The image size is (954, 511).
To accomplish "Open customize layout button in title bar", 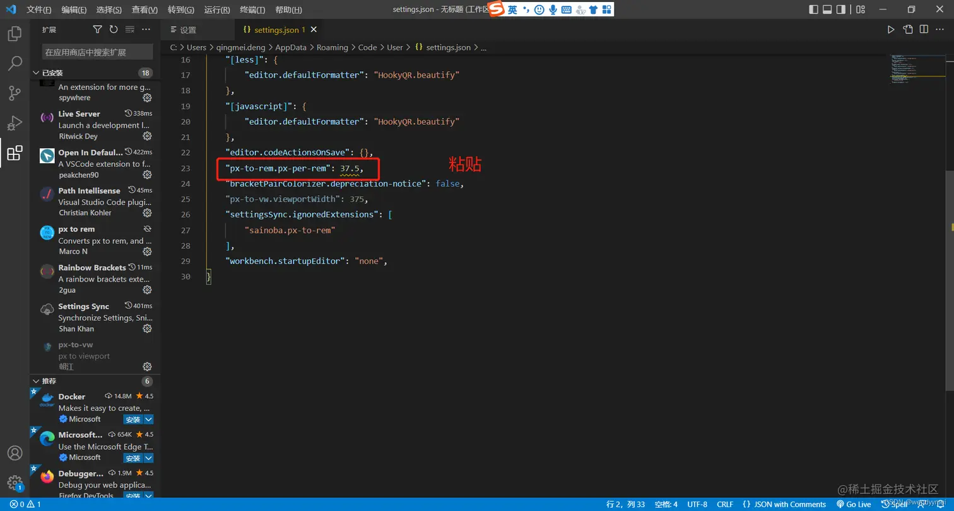I will (x=861, y=9).
